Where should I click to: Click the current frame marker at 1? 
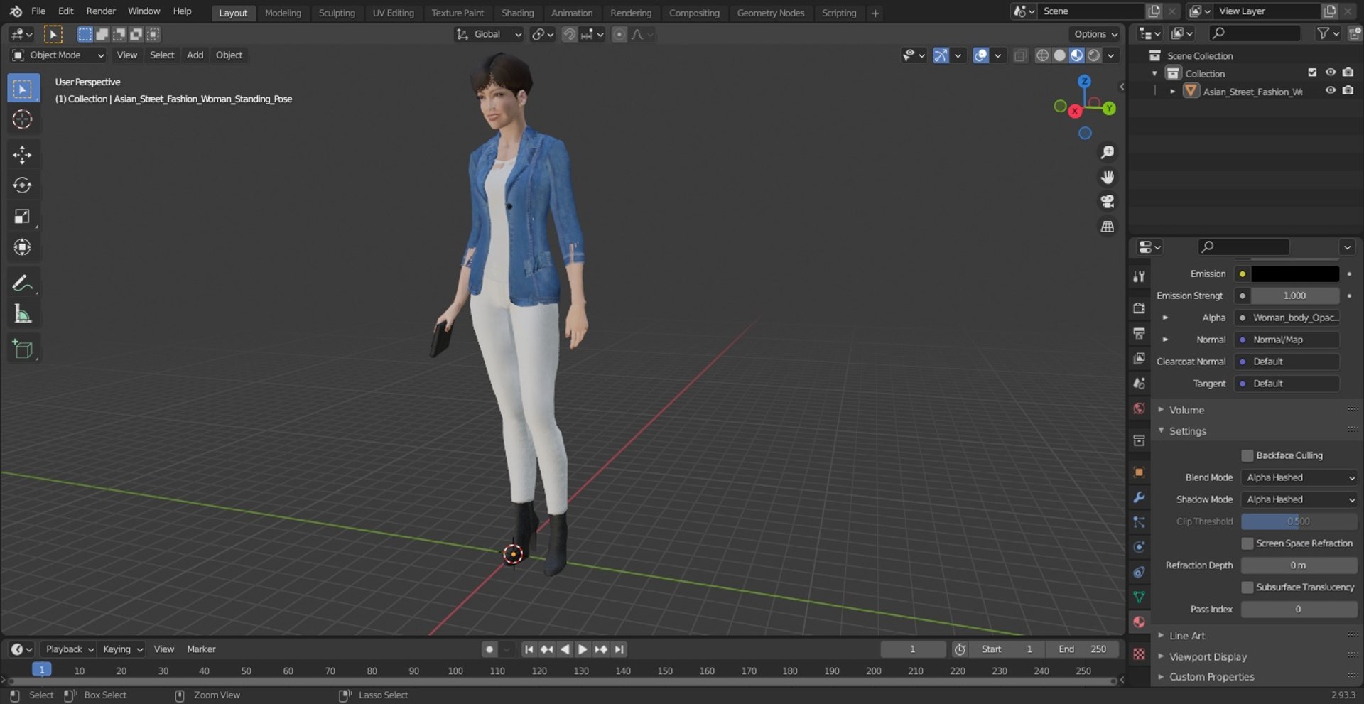[42, 670]
